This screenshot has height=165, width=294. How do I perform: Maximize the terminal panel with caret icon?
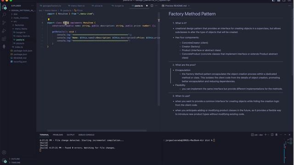point(285,135)
